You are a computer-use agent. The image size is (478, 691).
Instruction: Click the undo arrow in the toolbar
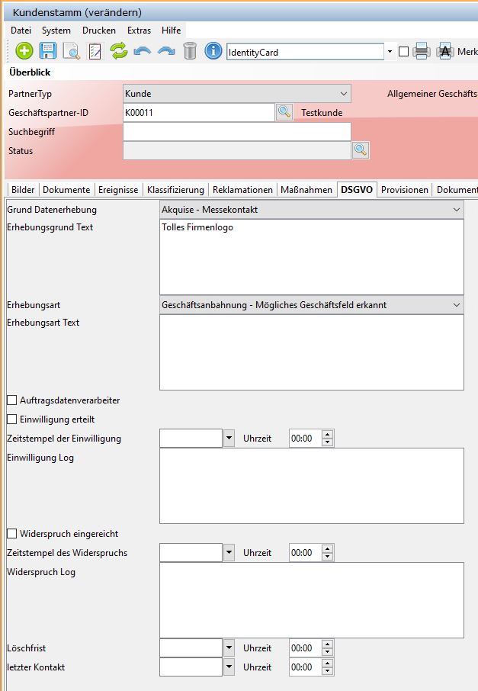pyautogui.click(x=143, y=51)
